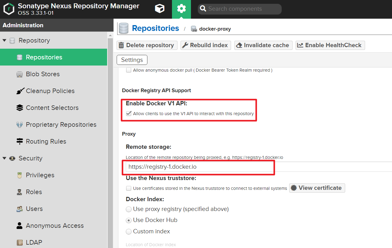Image resolution: width=392 pixels, height=248 pixels.
Task: Click the Users sidebar icon
Action: 20,209
